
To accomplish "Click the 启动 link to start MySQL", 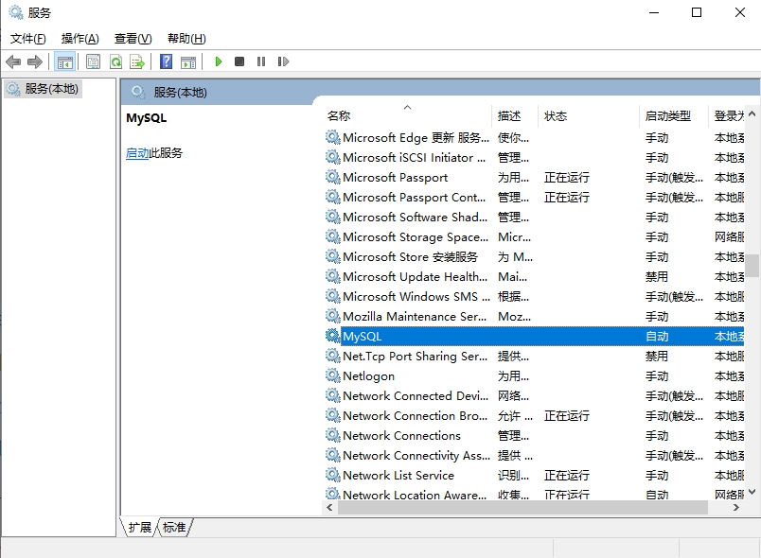I will pyautogui.click(x=137, y=153).
